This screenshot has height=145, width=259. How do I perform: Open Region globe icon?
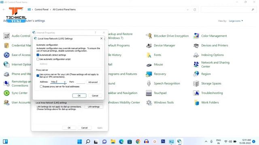pyautogui.click(x=196, y=74)
